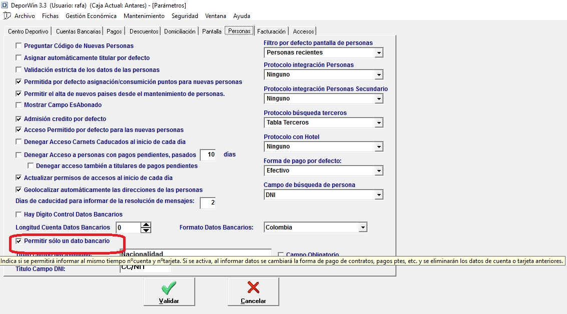Uncheck Admisión credito por defecto
The width and height of the screenshot is (567, 314).
tap(19, 119)
